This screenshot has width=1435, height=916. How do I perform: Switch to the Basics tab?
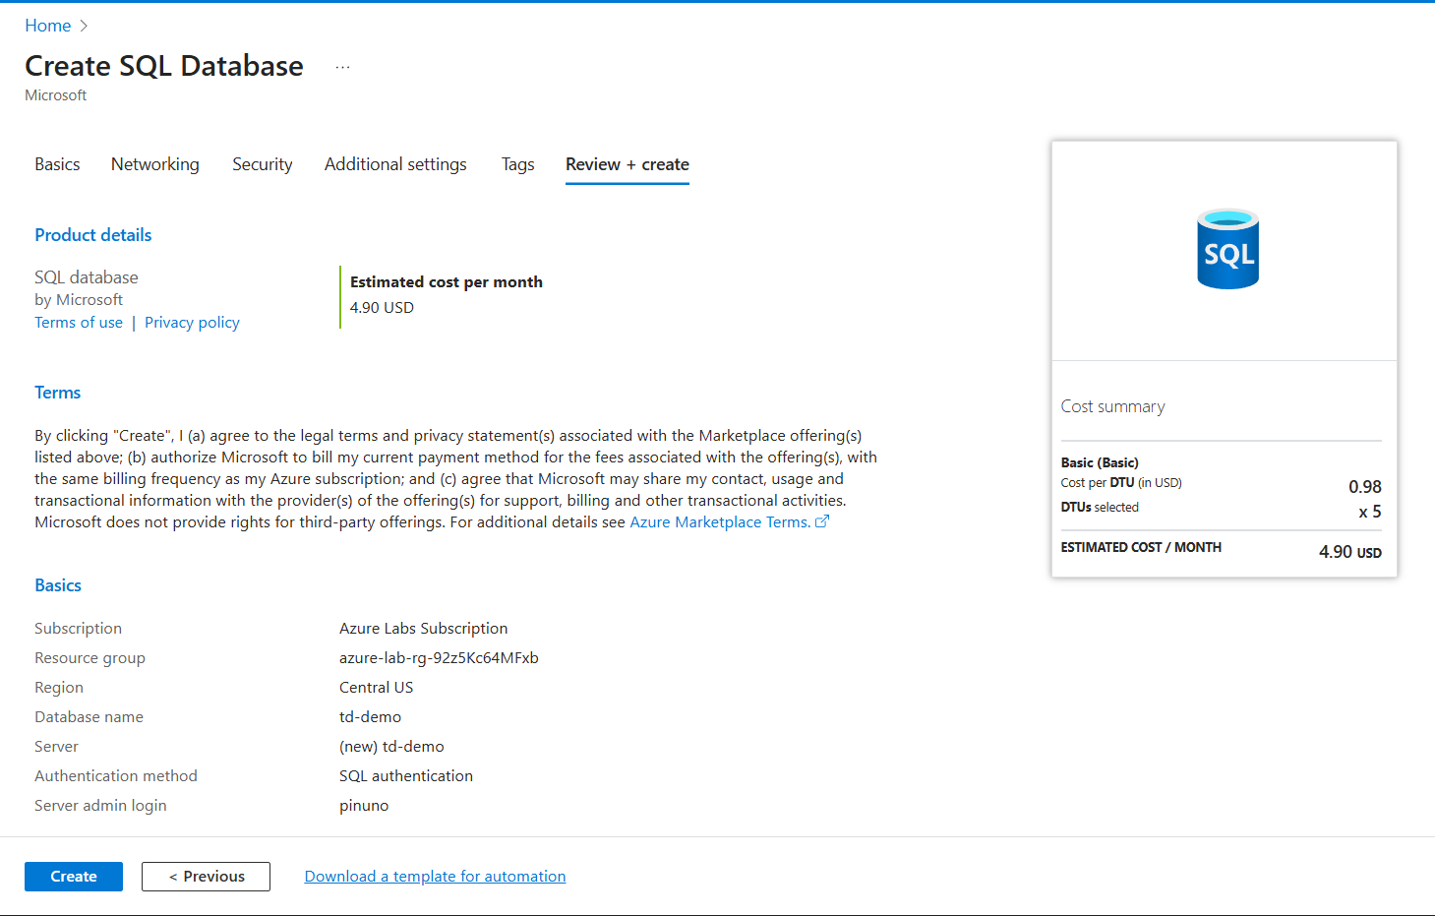pyautogui.click(x=57, y=164)
